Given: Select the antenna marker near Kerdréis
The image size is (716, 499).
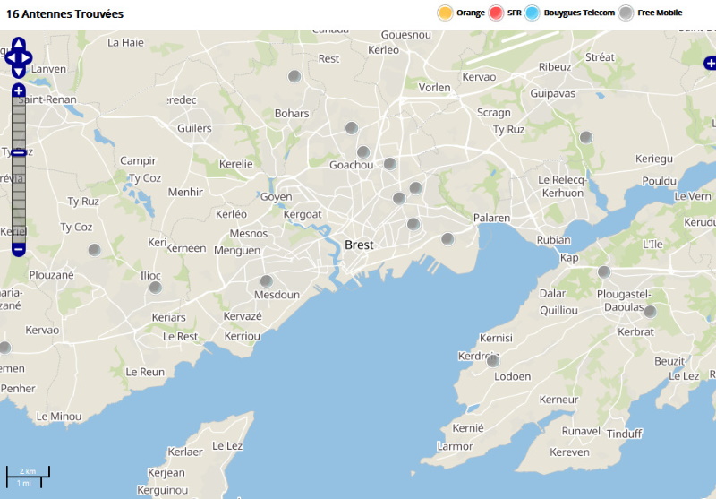Looking at the screenshot, I should coord(492,360).
